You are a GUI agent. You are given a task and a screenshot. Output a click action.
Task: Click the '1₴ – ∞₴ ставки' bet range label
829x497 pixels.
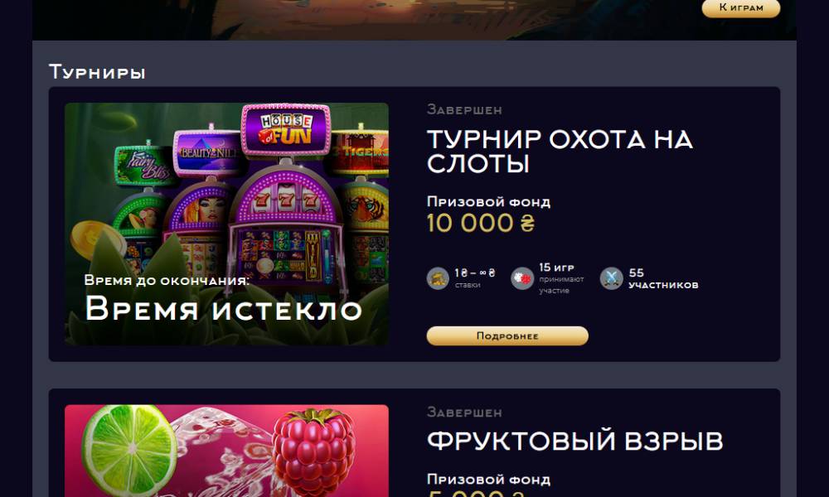(475, 278)
